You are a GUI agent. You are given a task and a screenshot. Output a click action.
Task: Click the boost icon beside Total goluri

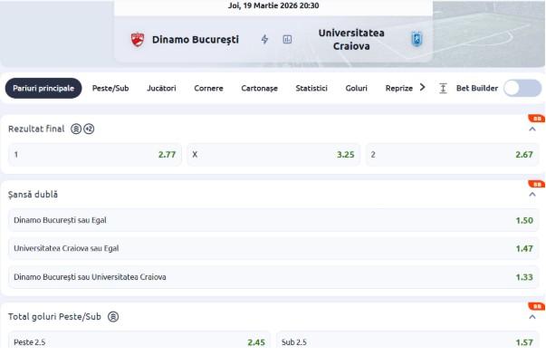point(113,317)
